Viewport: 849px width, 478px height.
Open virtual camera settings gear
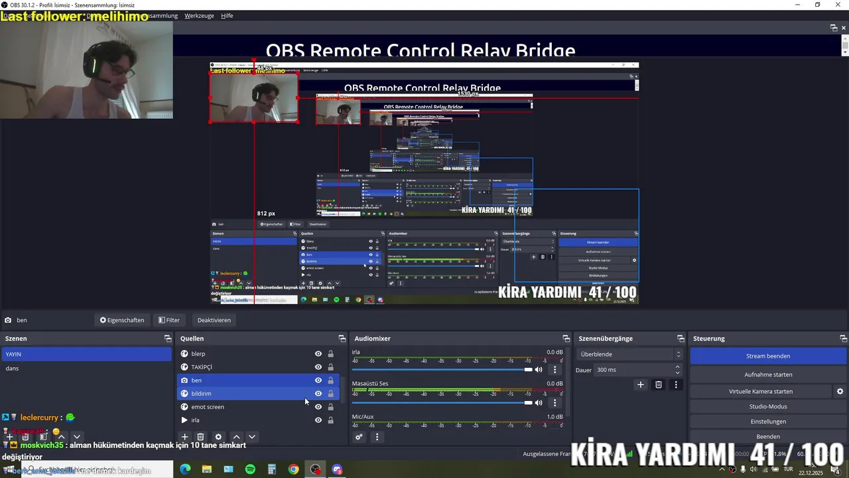pyautogui.click(x=840, y=392)
